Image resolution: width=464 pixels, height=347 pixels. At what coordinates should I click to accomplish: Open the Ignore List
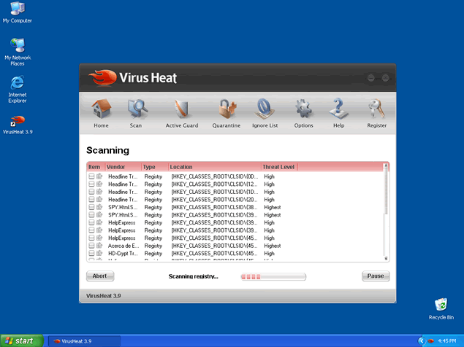(x=265, y=111)
